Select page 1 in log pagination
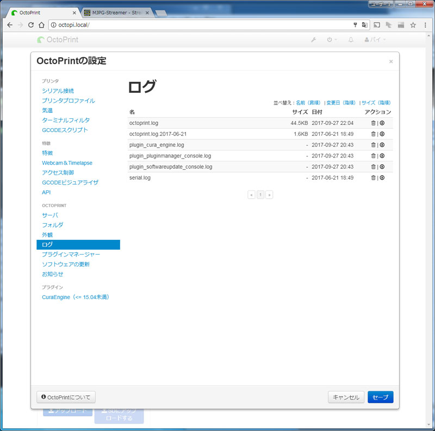Screen dimensions: 435x431 coord(260,195)
